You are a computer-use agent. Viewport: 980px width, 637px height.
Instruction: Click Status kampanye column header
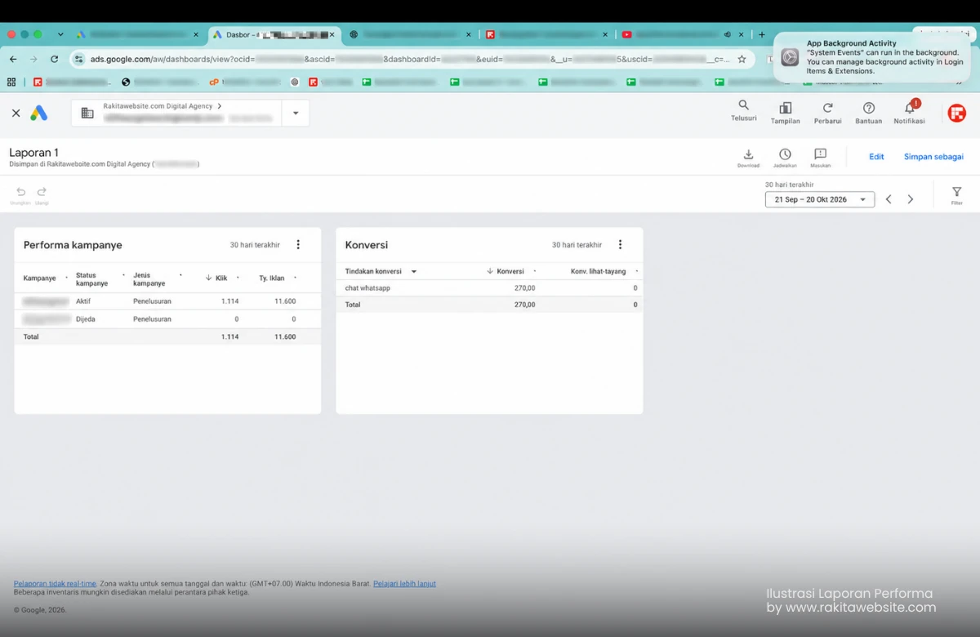pos(91,279)
